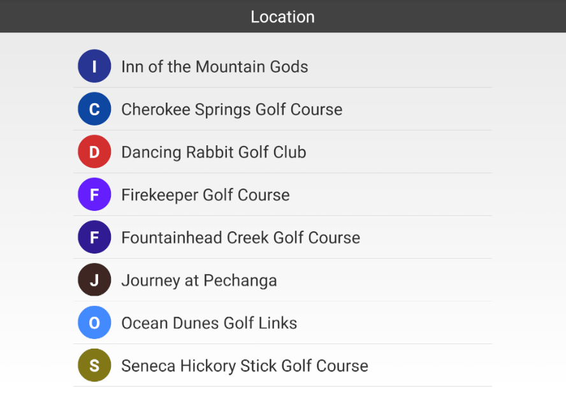Click the dark header bar beside Location
Image resolution: width=566 pixels, height=397 pixels.
click(440, 16)
